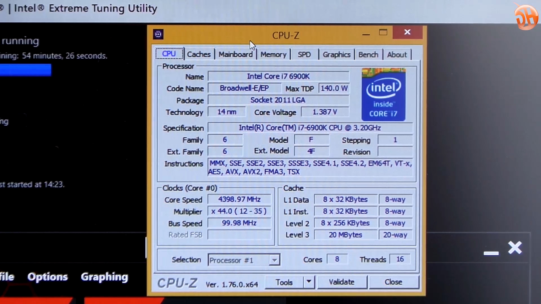This screenshot has width=541, height=304.
Task: Click the Level 2 cache value 8 x 256 KBytes
Action: [x=345, y=223]
